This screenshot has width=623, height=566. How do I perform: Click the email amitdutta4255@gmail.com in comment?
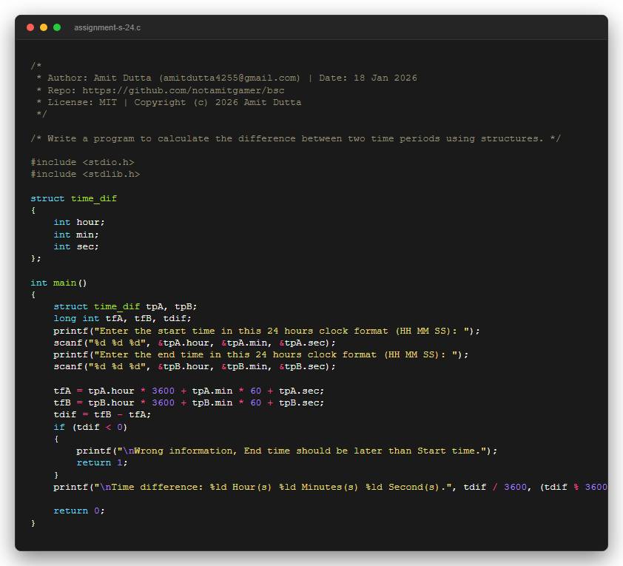pos(229,78)
